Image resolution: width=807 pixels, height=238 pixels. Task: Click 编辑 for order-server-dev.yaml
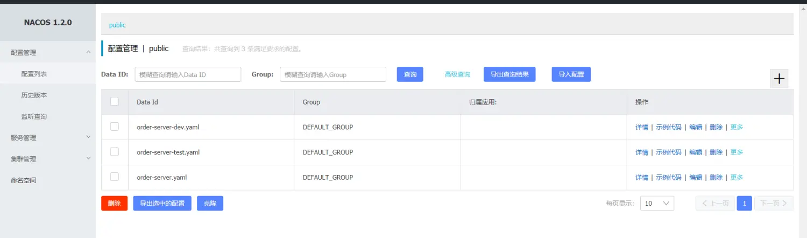click(696, 128)
